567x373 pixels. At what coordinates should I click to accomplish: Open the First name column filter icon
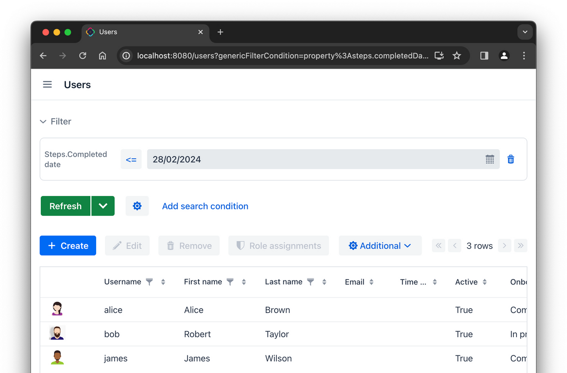pyautogui.click(x=230, y=281)
